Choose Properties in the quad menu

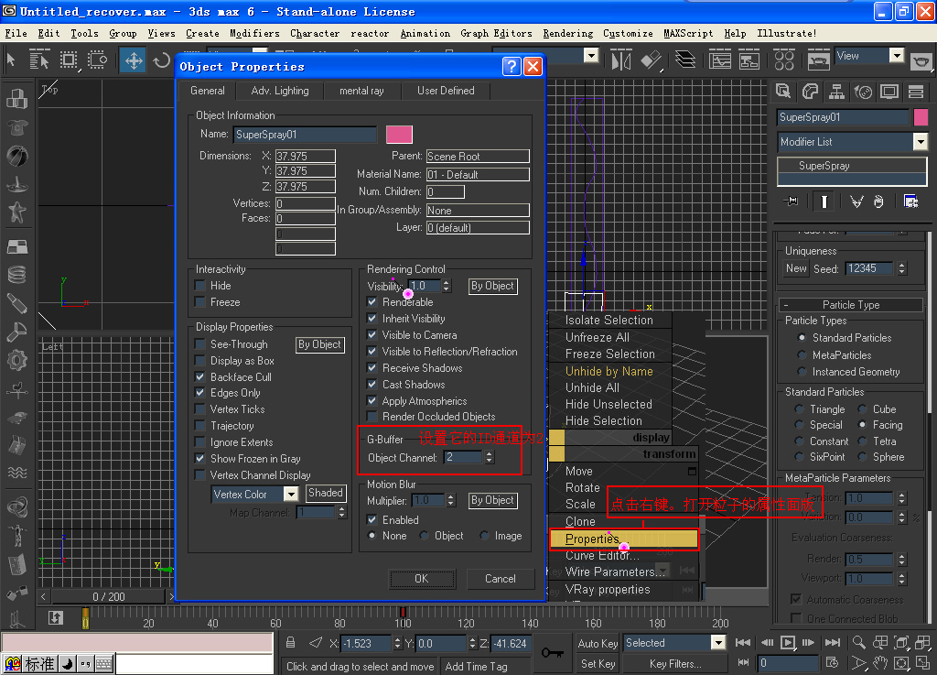622,539
